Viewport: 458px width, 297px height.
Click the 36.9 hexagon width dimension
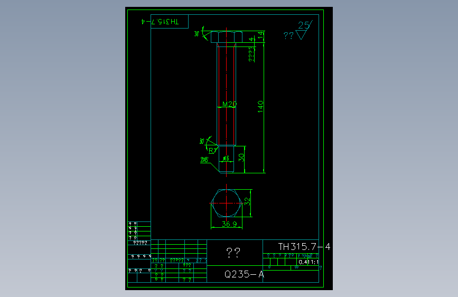[229, 224]
